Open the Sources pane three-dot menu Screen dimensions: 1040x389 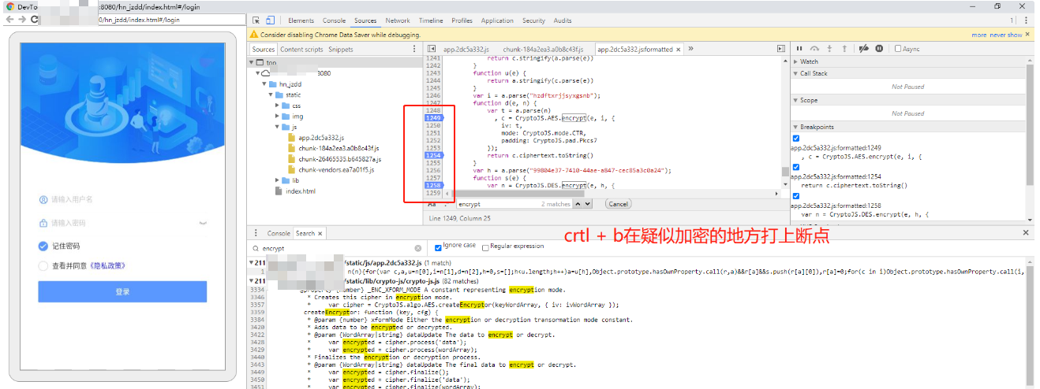pyautogui.click(x=415, y=49)
